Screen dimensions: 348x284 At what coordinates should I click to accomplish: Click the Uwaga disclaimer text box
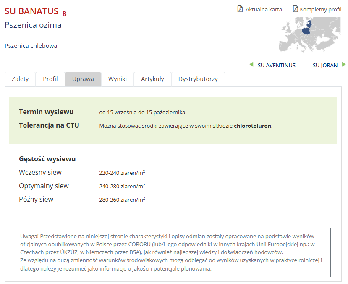click(173, 252)
